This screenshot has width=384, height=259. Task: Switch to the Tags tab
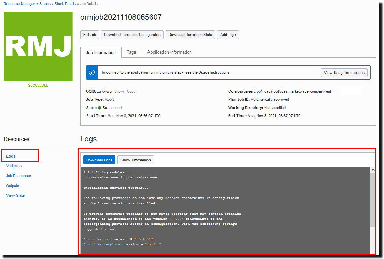[131, 52]
